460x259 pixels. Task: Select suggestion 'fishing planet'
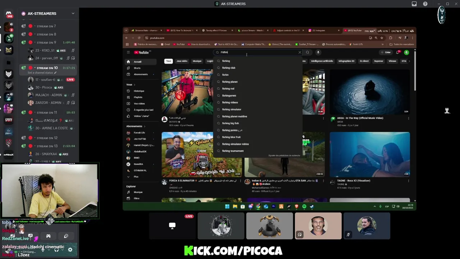coord(257,82)
